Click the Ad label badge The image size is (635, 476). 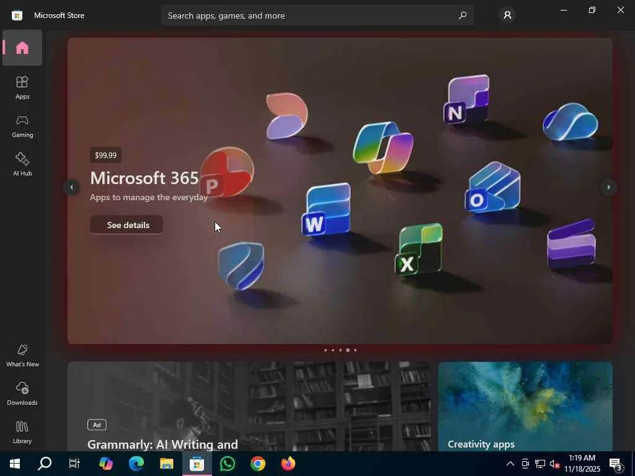pyautogui.click(x=97, y=425)
